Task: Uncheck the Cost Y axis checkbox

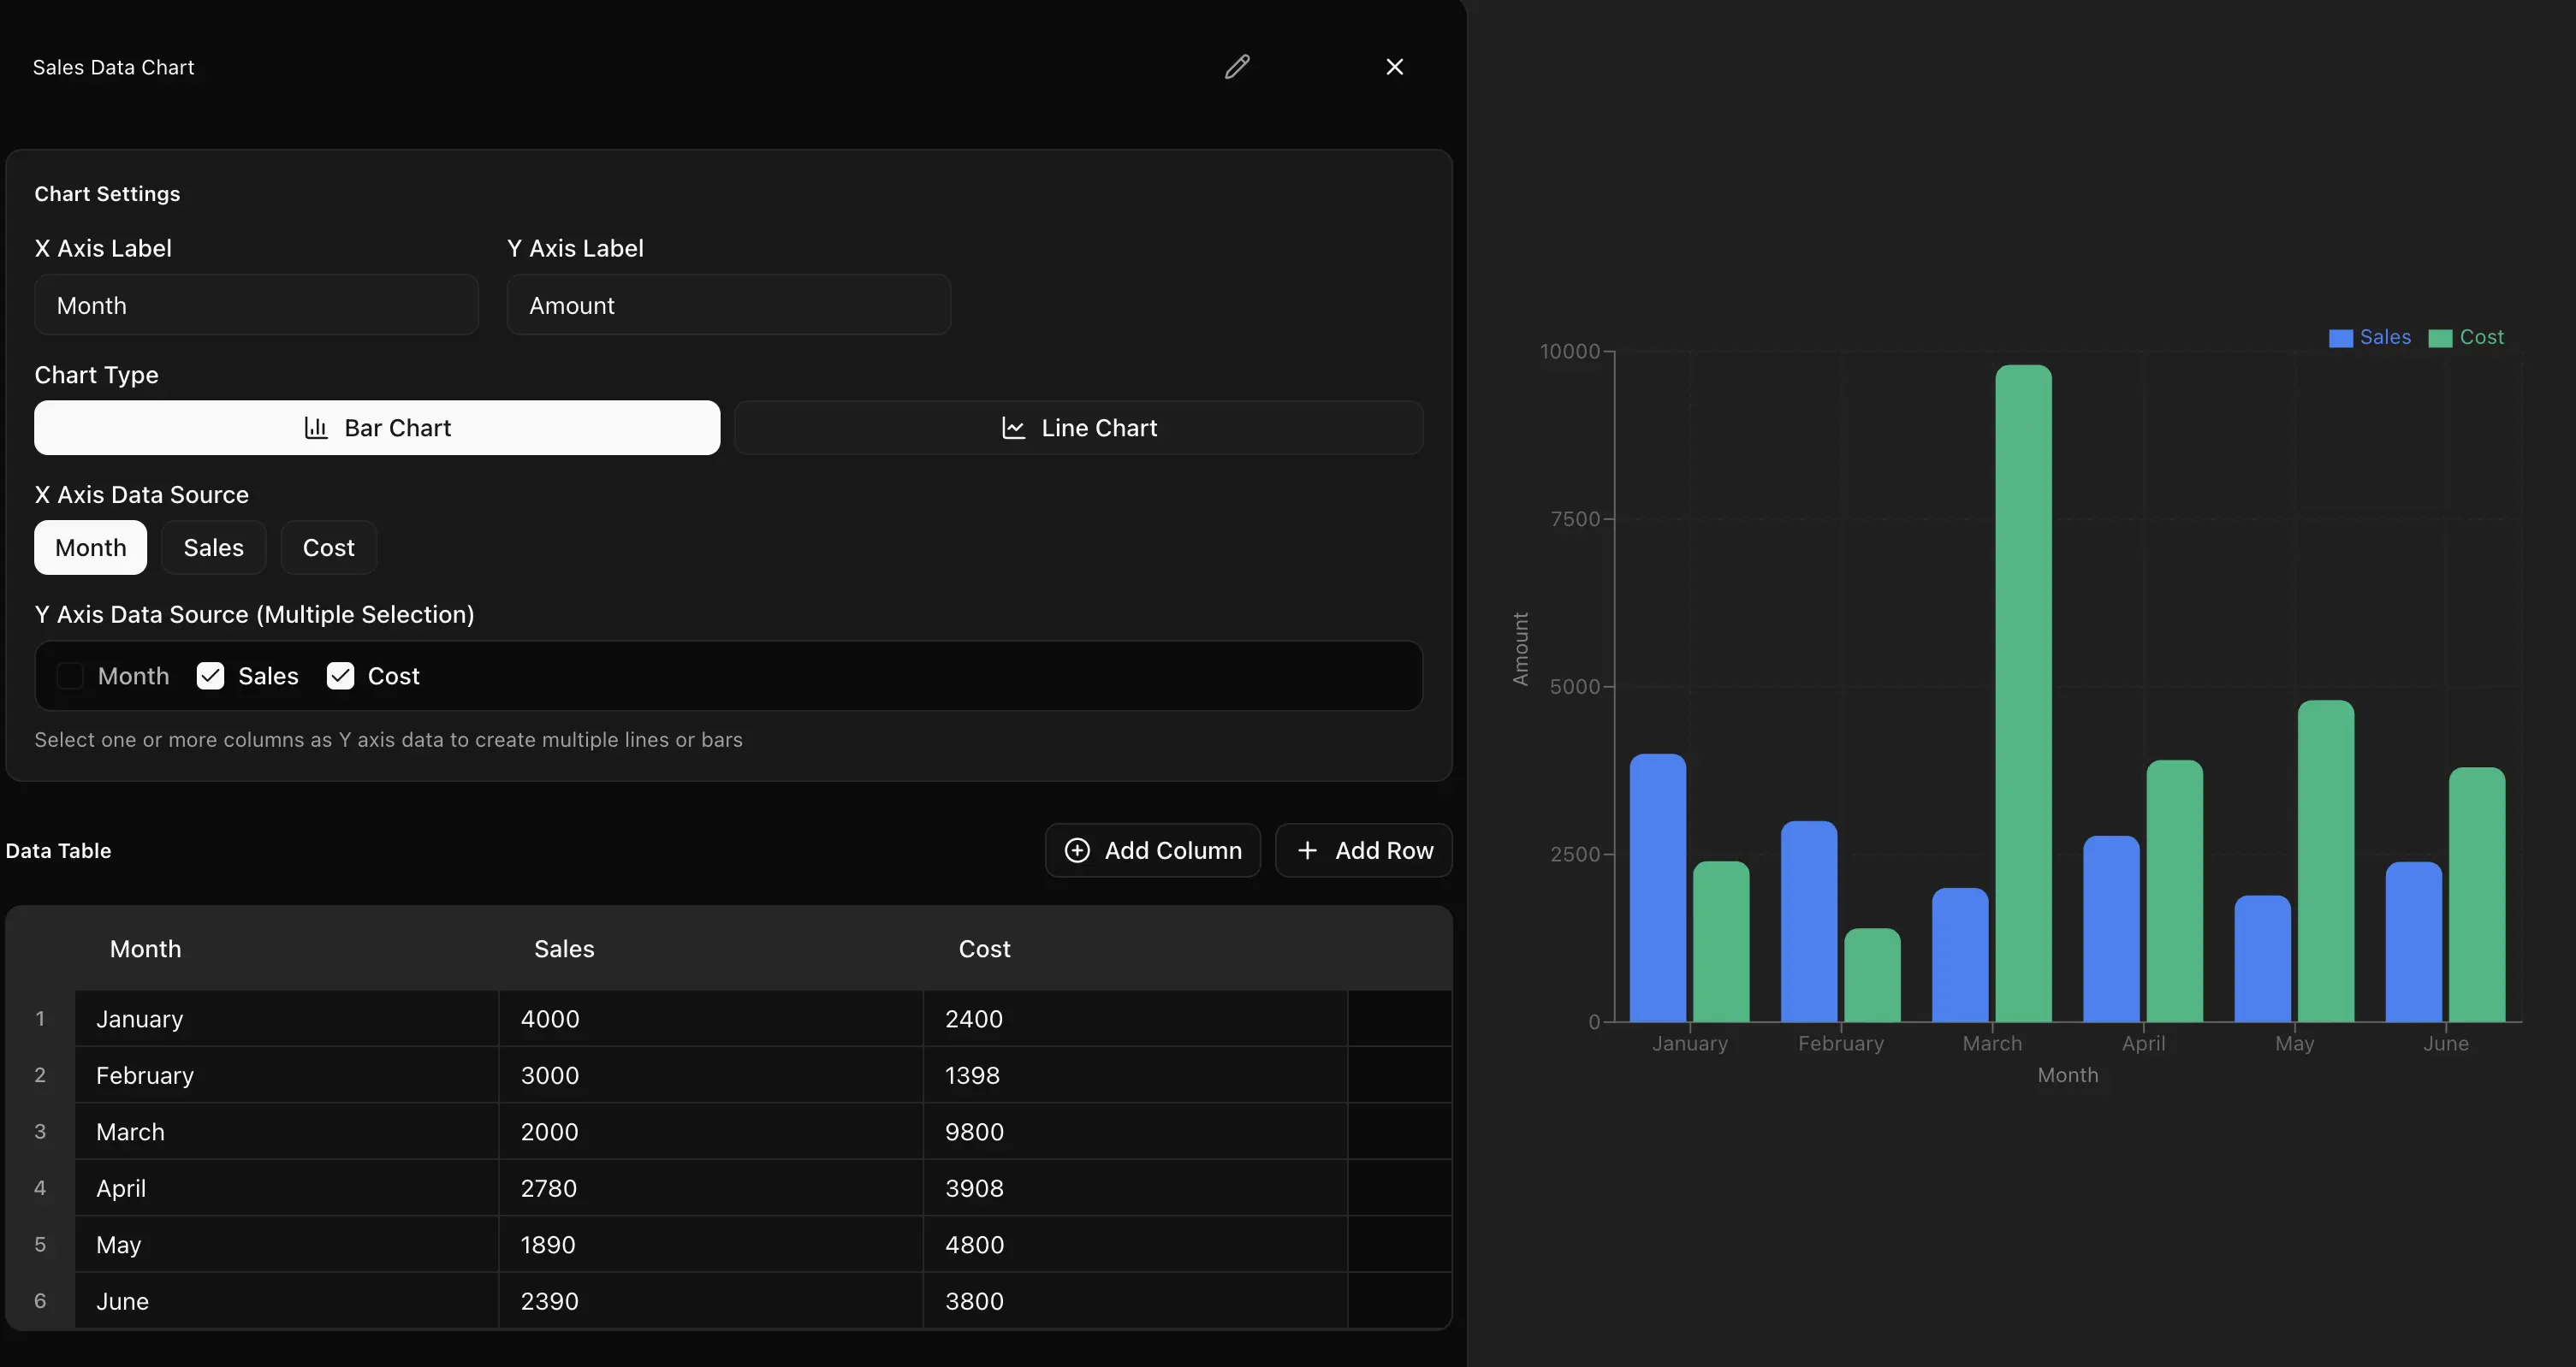Action: coord(340,677)
